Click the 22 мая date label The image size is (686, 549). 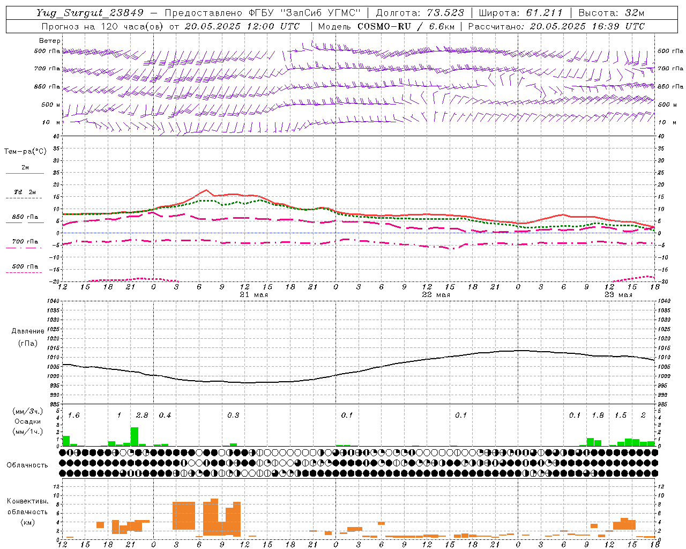click(436, 295)
